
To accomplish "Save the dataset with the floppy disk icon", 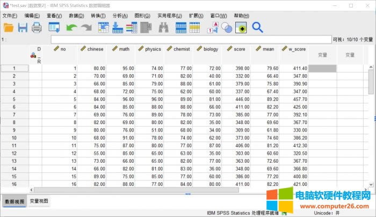I will [x=23, y=27].
